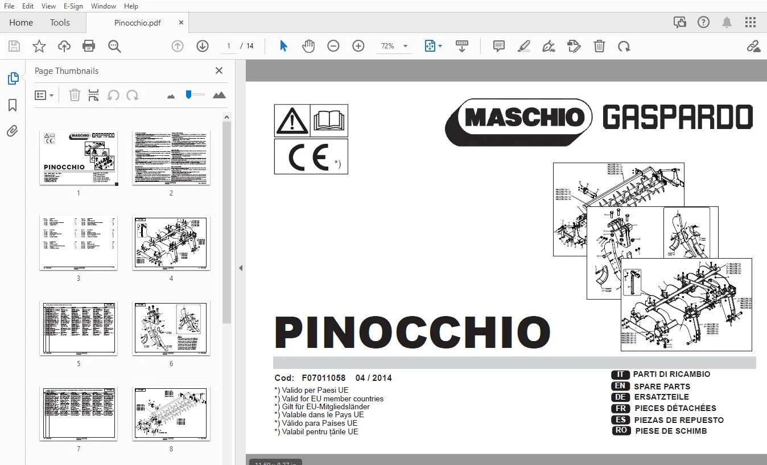Select the Pinocchio.pdf document tab

click(x=137, y=23)
